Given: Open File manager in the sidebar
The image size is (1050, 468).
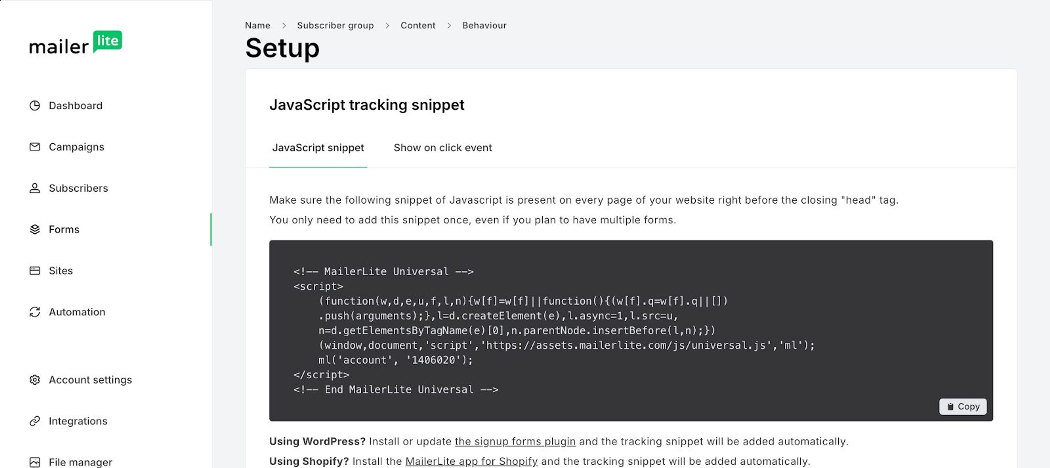Looking at the screenshot, I should (80, 462).
